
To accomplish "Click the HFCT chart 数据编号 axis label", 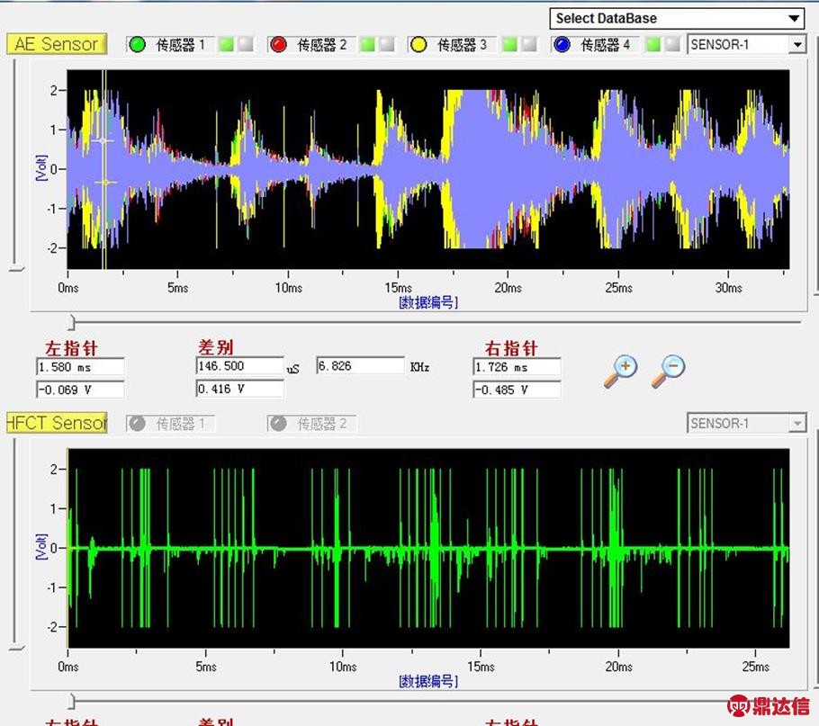I will pyautogui.click(x=428, y=681).
